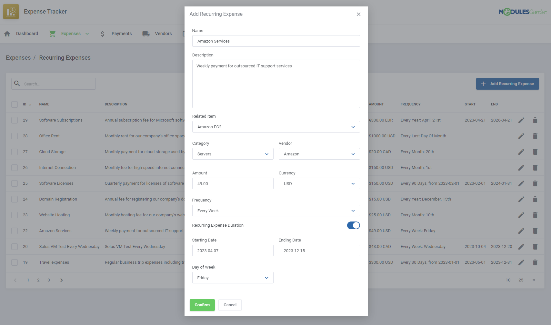
Task: Open the Payments section
Action: [x=121, y=33]
